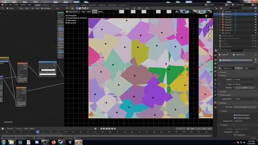The width and height of the screenshot is (258, 145).
Task: Open the viewport Options dropdown
Action: (x=208, y=8)
